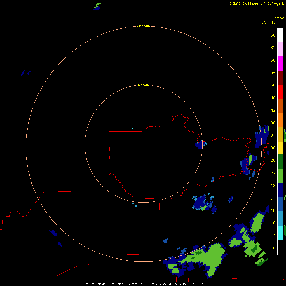Click the dark green legend swatch
286x286 pixels.
pyautogui.click(x=281, y=162)
